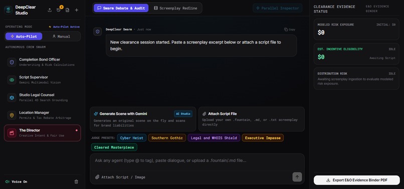
Task: Click The Director red status dot
Action: tap(77, 130)
